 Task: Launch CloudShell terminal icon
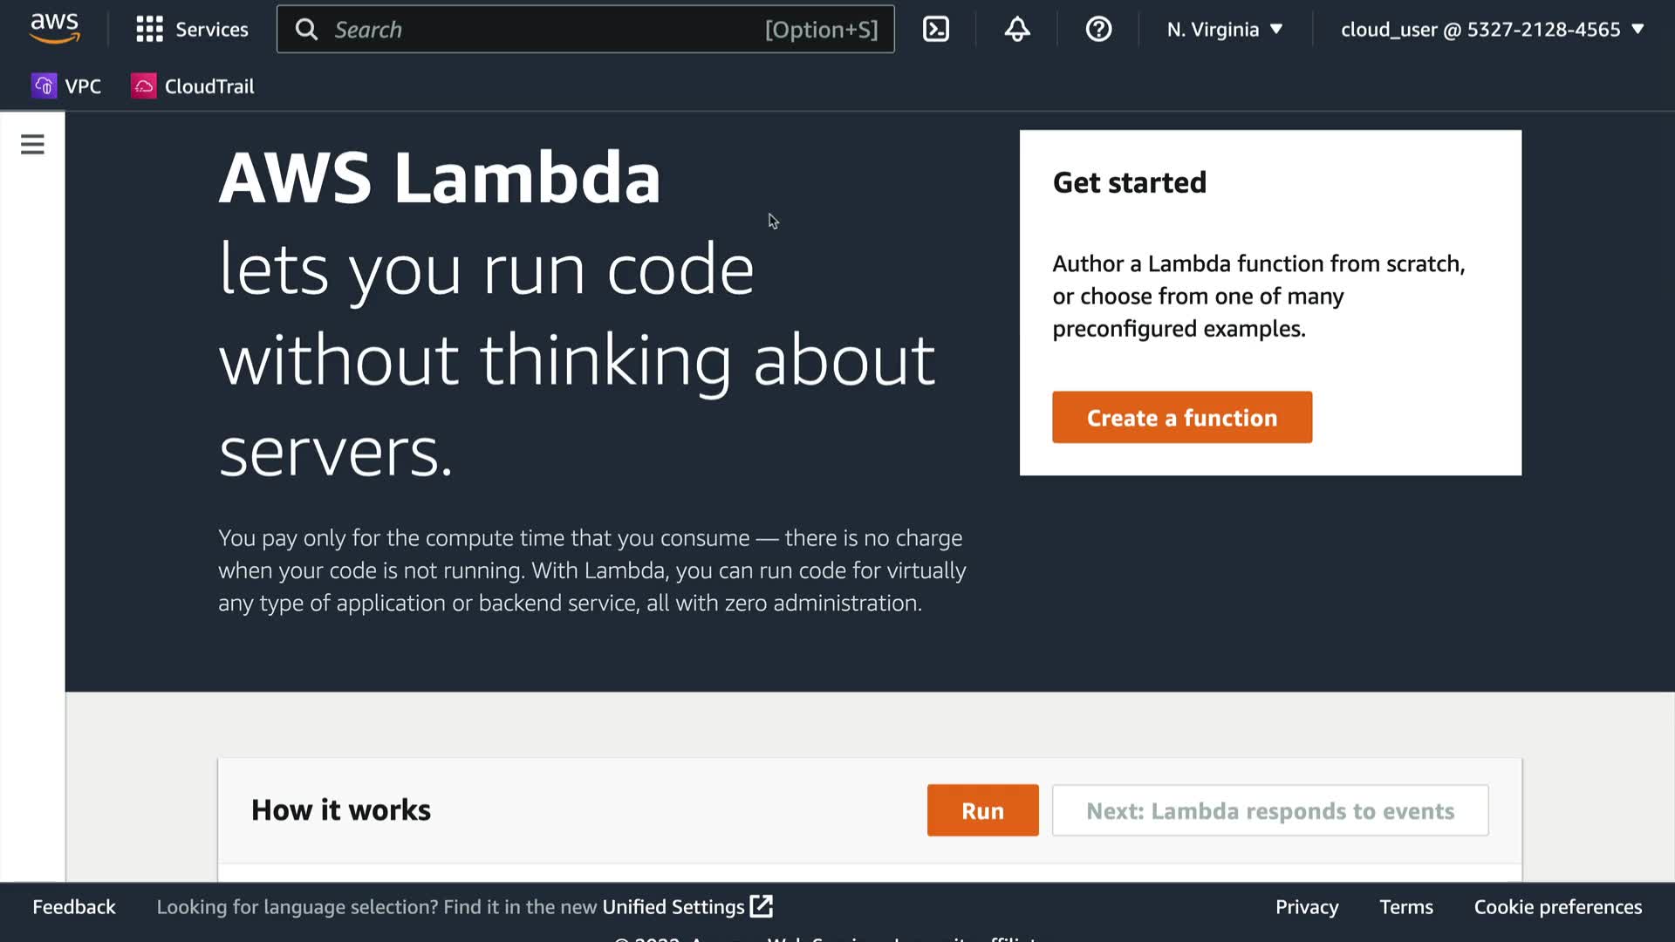coord(936,30)
